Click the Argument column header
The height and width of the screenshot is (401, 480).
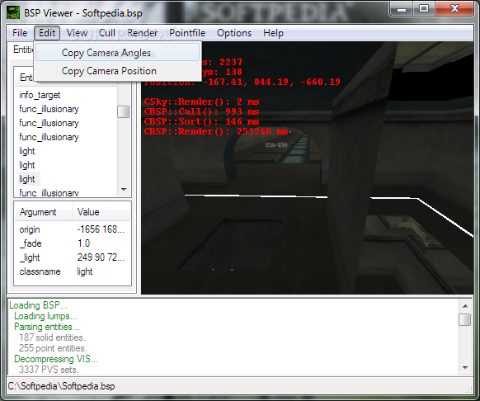(44, 212)
